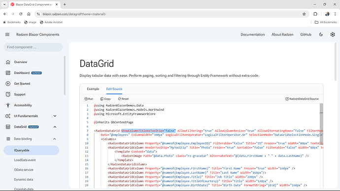The height and width of the screenshot is (191, 340).
Task: Click the code editor vertical scrollbar
Action: [321, 146]
